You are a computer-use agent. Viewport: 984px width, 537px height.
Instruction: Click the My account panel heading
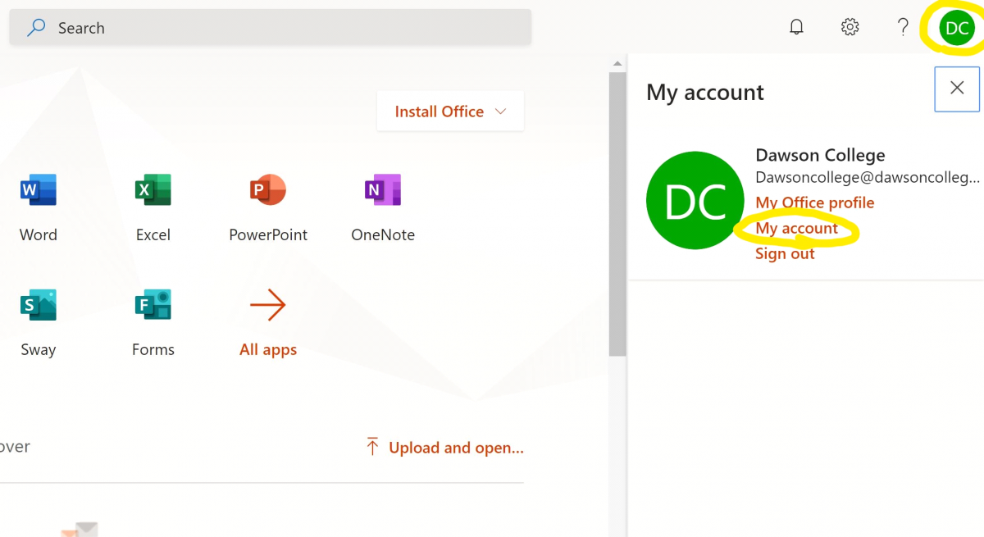705,92
